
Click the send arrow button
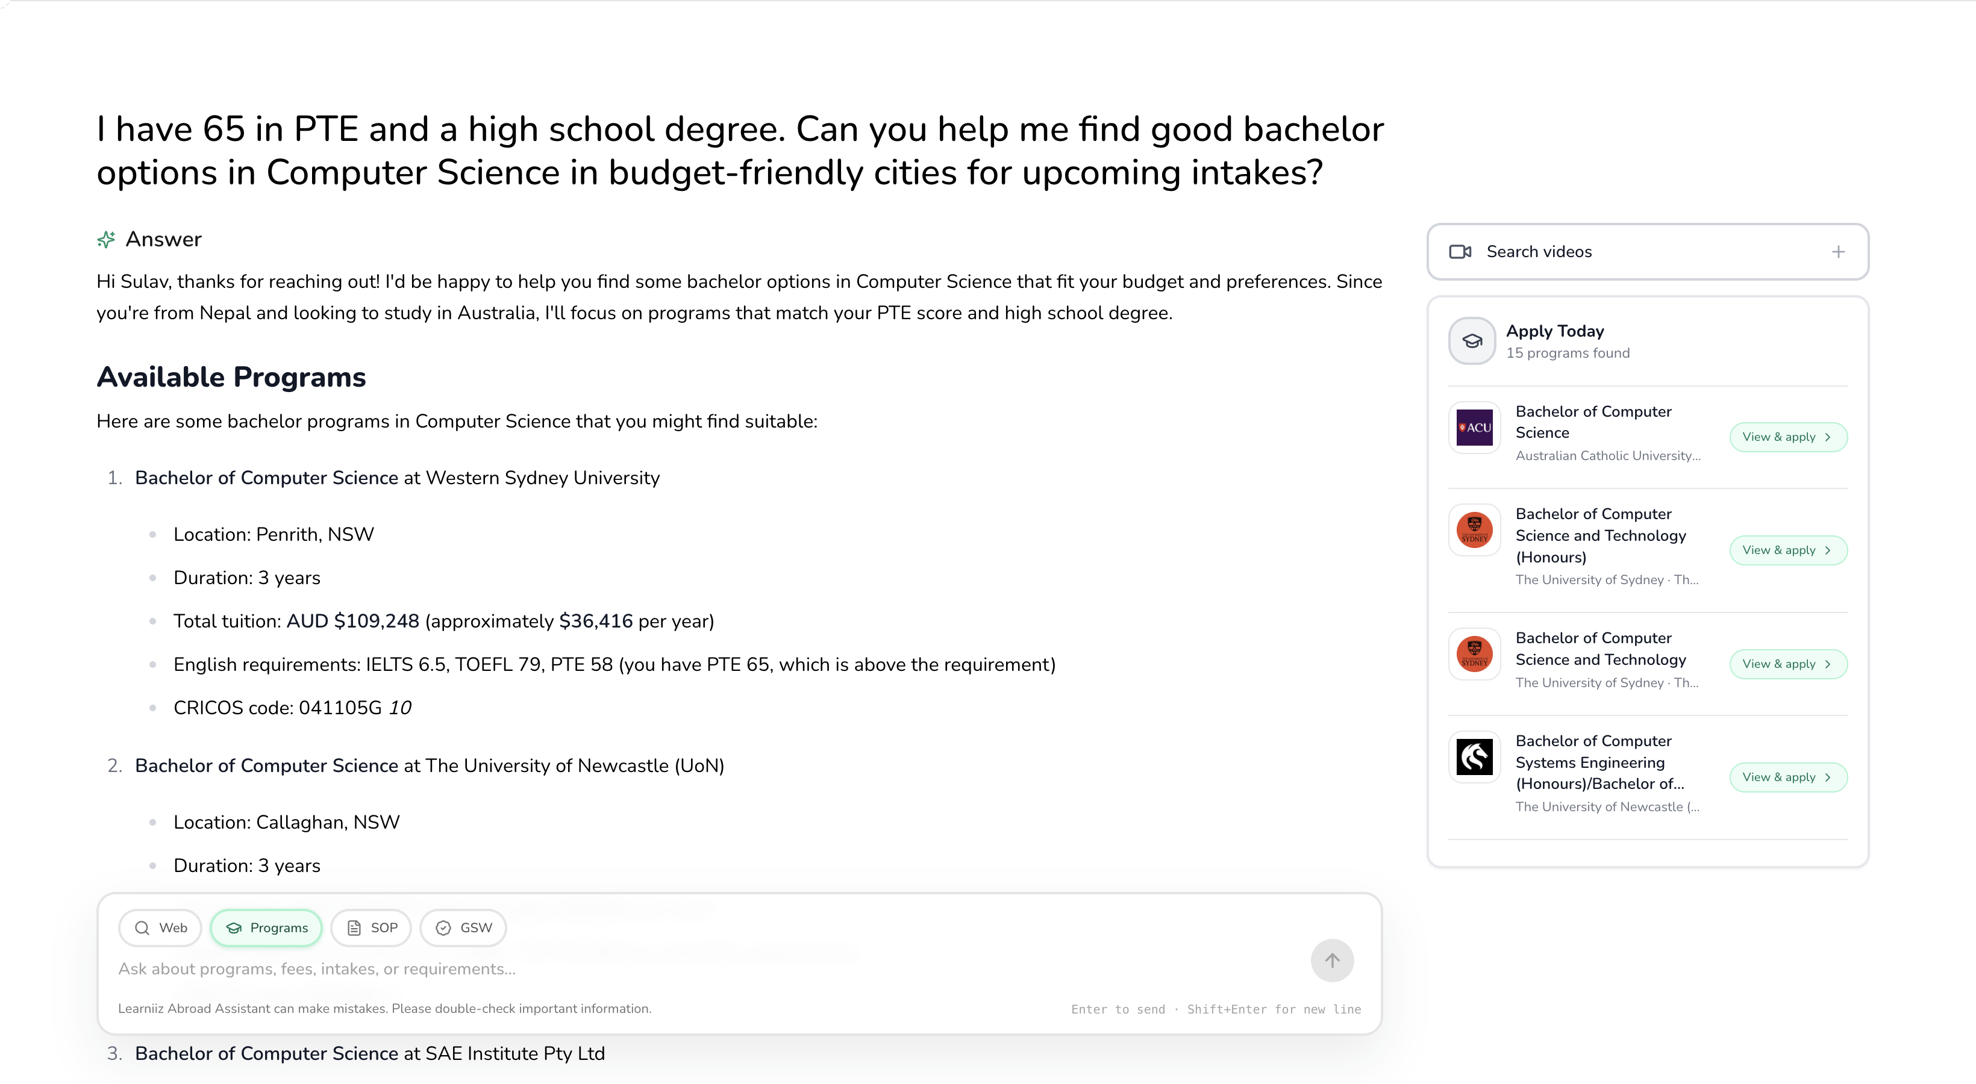click(1331, 961)
